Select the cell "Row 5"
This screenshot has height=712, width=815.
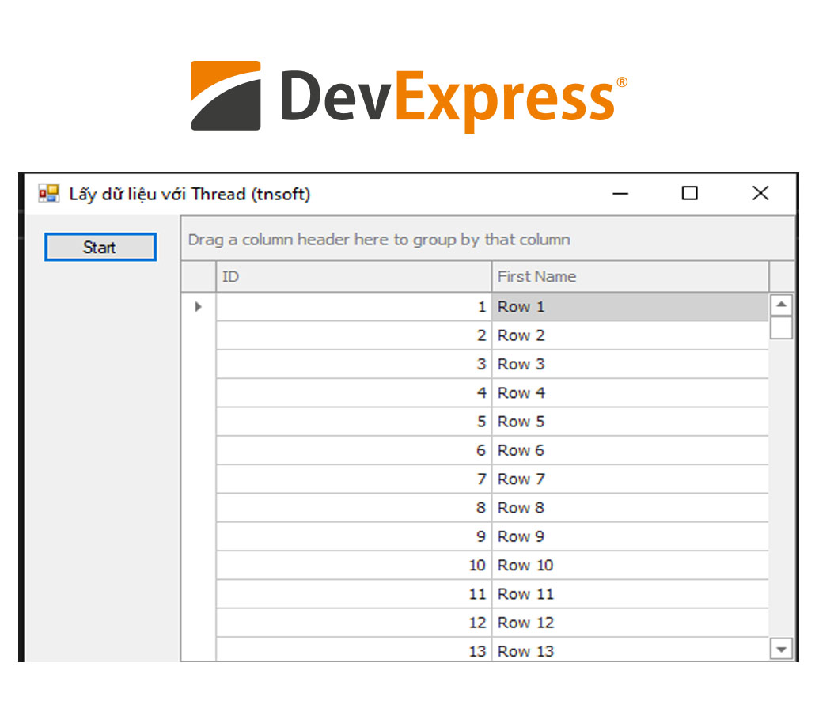pos(630,422)
